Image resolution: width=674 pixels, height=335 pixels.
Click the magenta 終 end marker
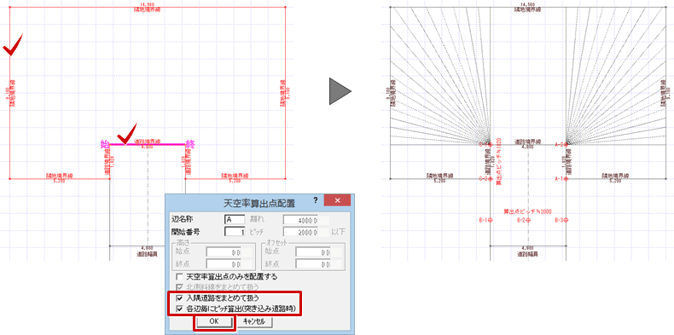click(x=190, y=144)
